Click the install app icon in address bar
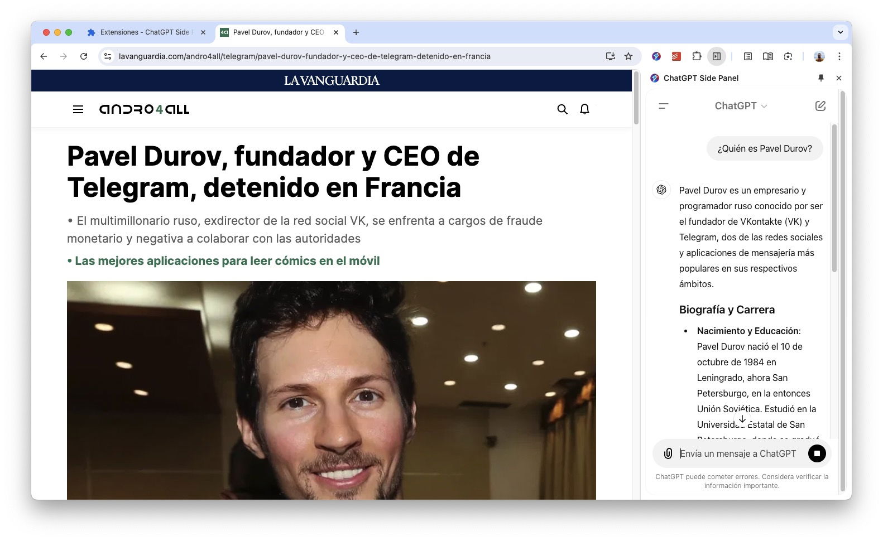Viewport: 883px width, 541px height. pyautogui.click(x=611, y=56)
